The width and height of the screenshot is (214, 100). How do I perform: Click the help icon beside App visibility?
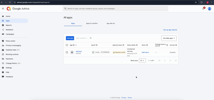(x=91, y=38)
